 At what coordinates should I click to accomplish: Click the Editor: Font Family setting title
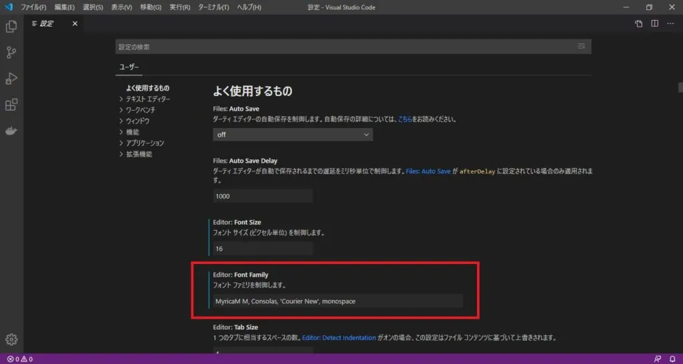[240, 274]
